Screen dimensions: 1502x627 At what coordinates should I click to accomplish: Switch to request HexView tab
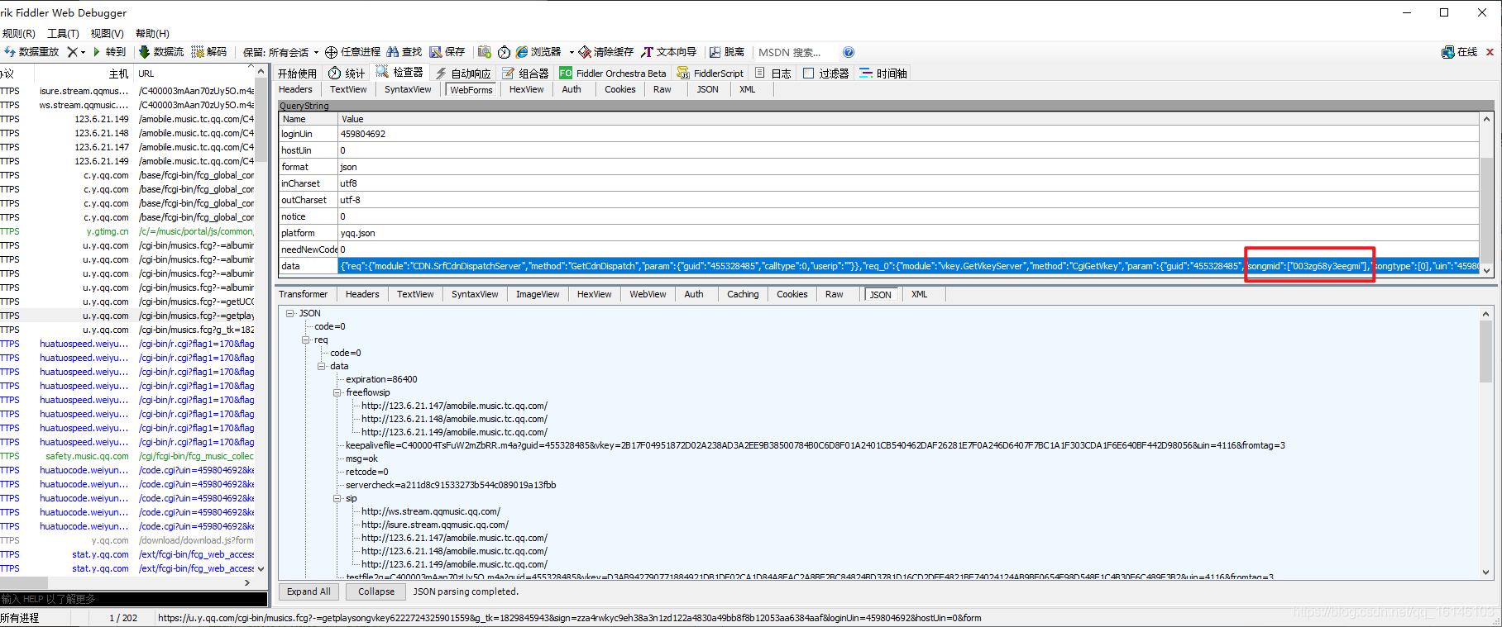[526, 89]
